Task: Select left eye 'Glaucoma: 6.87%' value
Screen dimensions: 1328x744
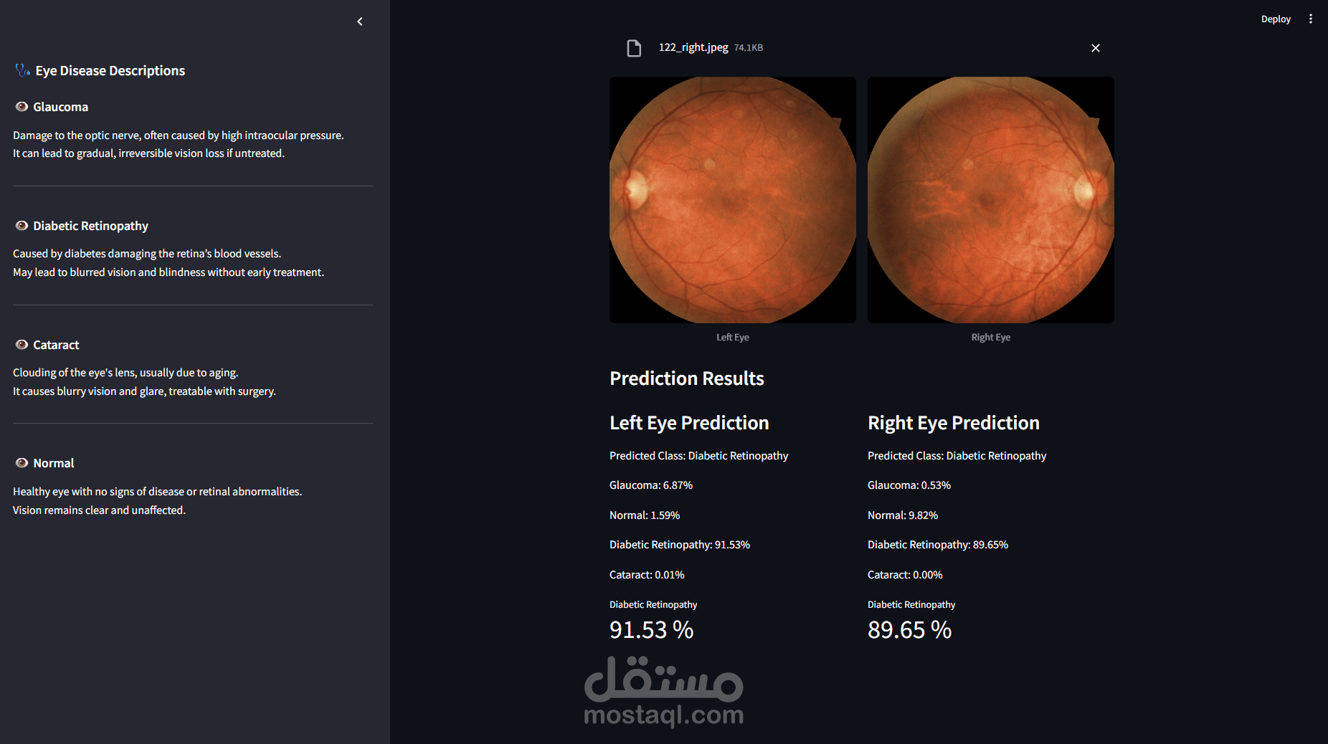Action: click(x=651, y=485)
